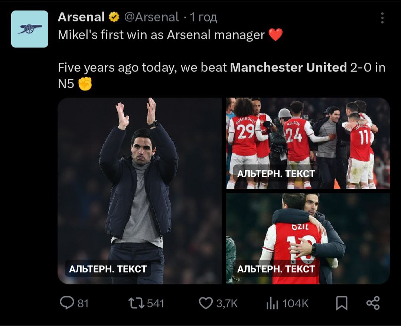Click the bold "Manchester United" text
Image resolution: width=401 pixels, height=326 pixels.
tap(288, 67)
